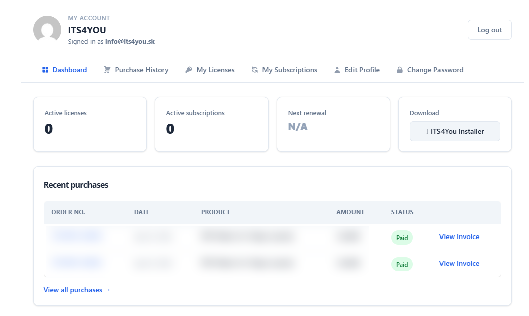Click the AMOUNT column header

350,212
